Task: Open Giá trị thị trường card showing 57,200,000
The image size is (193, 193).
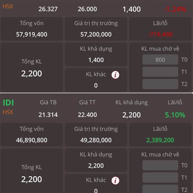Action: click(96, 29)
